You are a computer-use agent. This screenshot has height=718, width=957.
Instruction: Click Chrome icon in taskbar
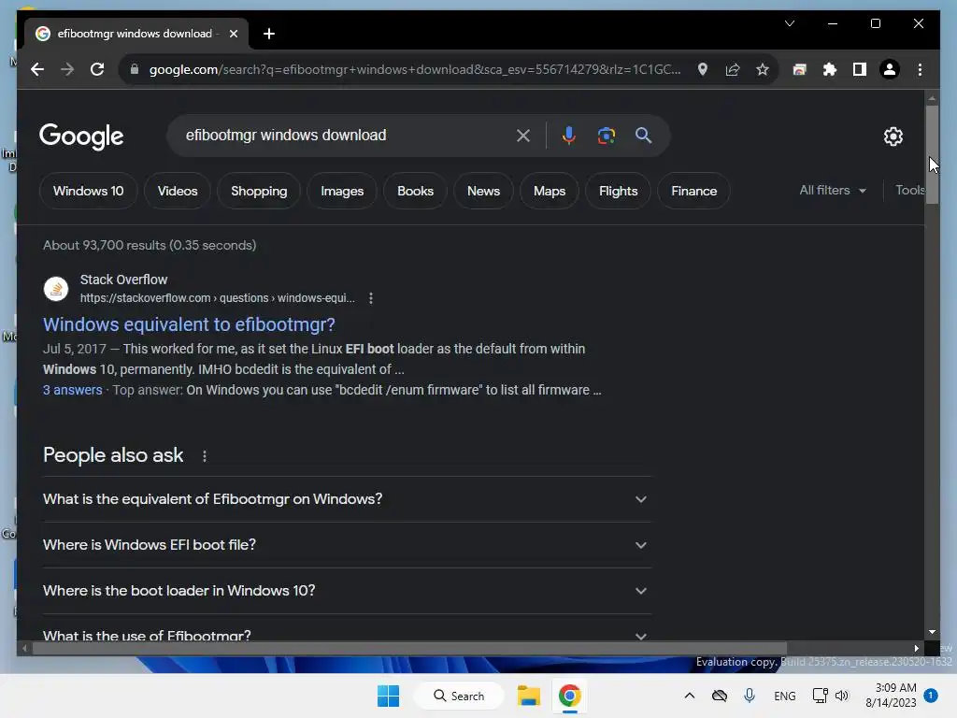pyautogui.click(x=569, y=696)
